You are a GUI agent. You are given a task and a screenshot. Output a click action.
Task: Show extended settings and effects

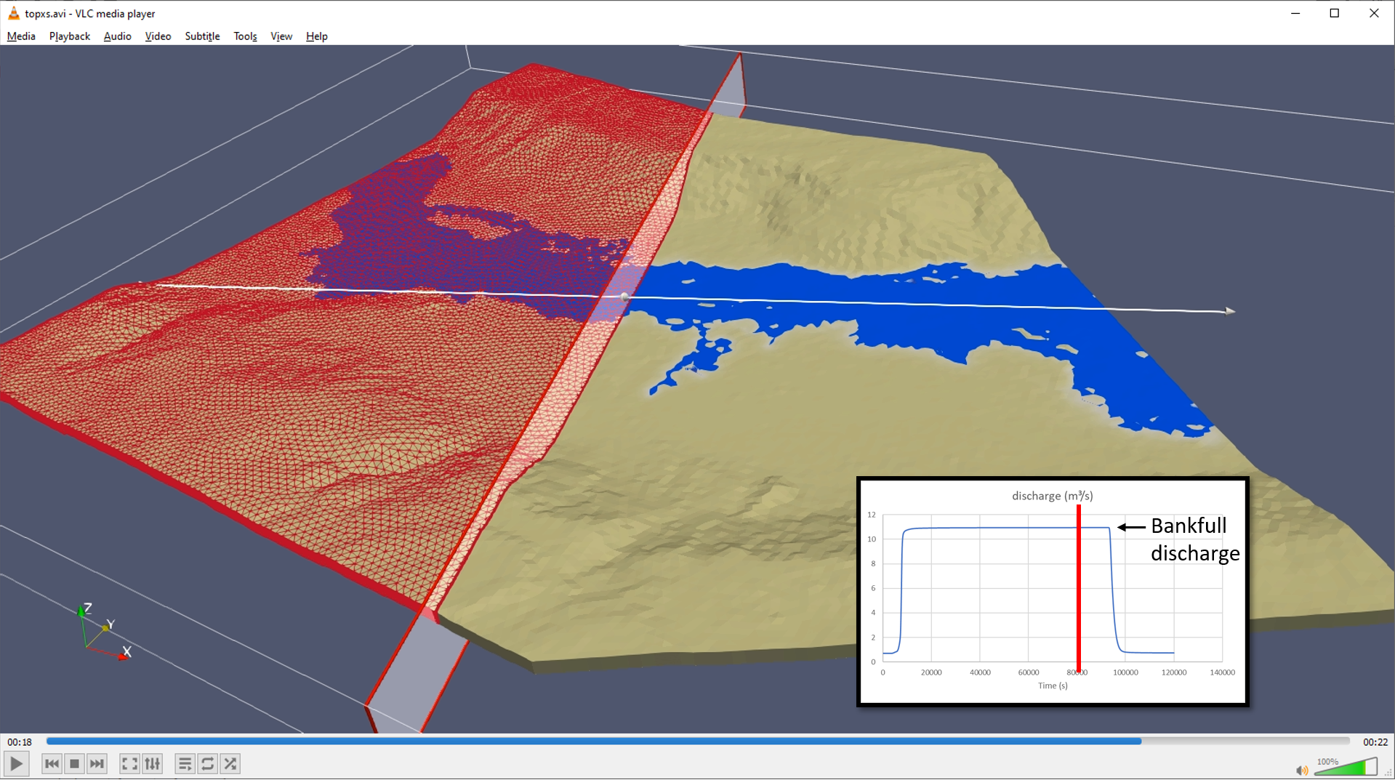click(152, 763)
